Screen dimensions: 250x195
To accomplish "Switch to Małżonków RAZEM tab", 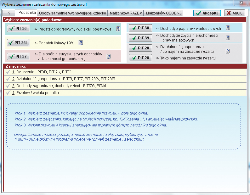I will tap(126, 13).
